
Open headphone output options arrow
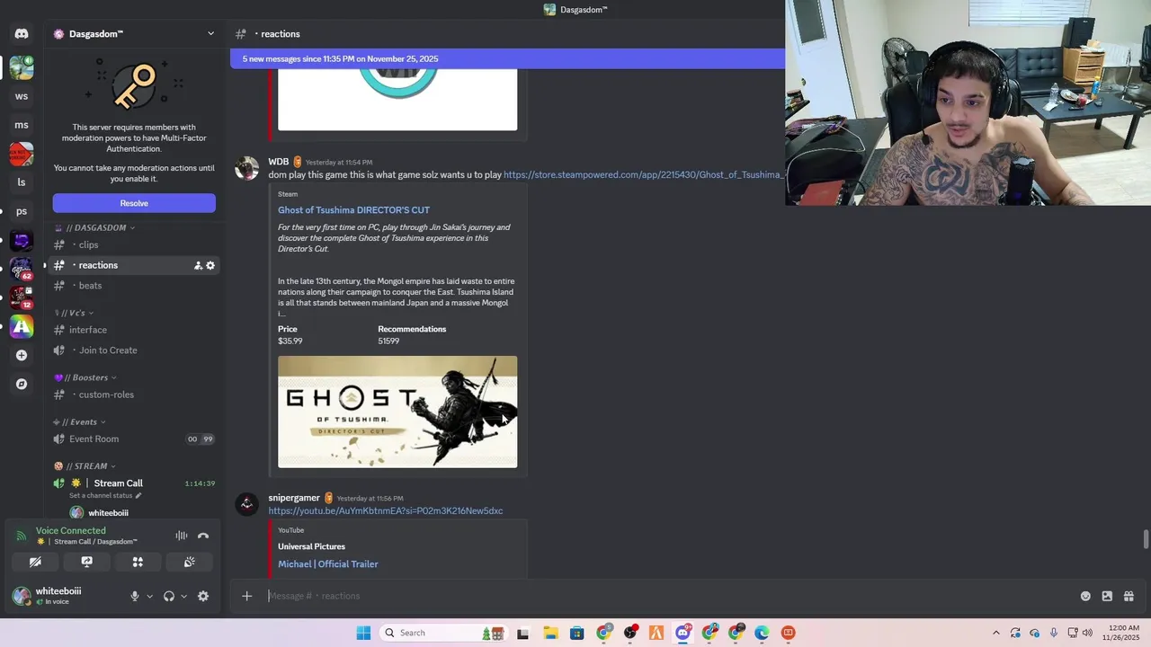(x=183, y=596)
